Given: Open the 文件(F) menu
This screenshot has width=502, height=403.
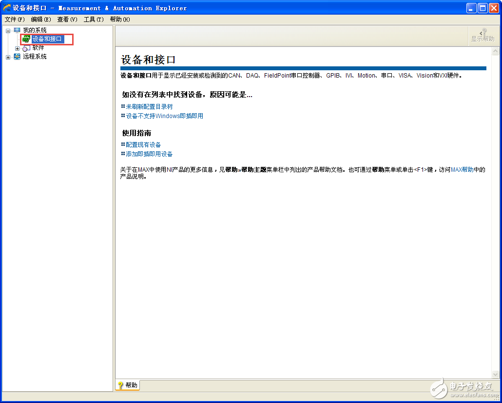Looking at the screenshot, I should 15,19.
